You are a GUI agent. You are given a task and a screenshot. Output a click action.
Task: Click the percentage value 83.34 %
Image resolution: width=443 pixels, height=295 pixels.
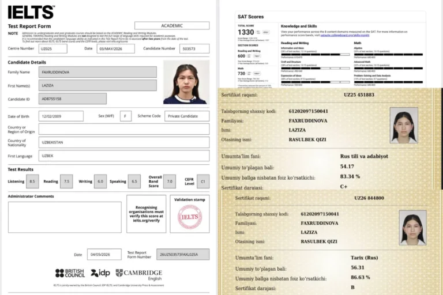350,176
